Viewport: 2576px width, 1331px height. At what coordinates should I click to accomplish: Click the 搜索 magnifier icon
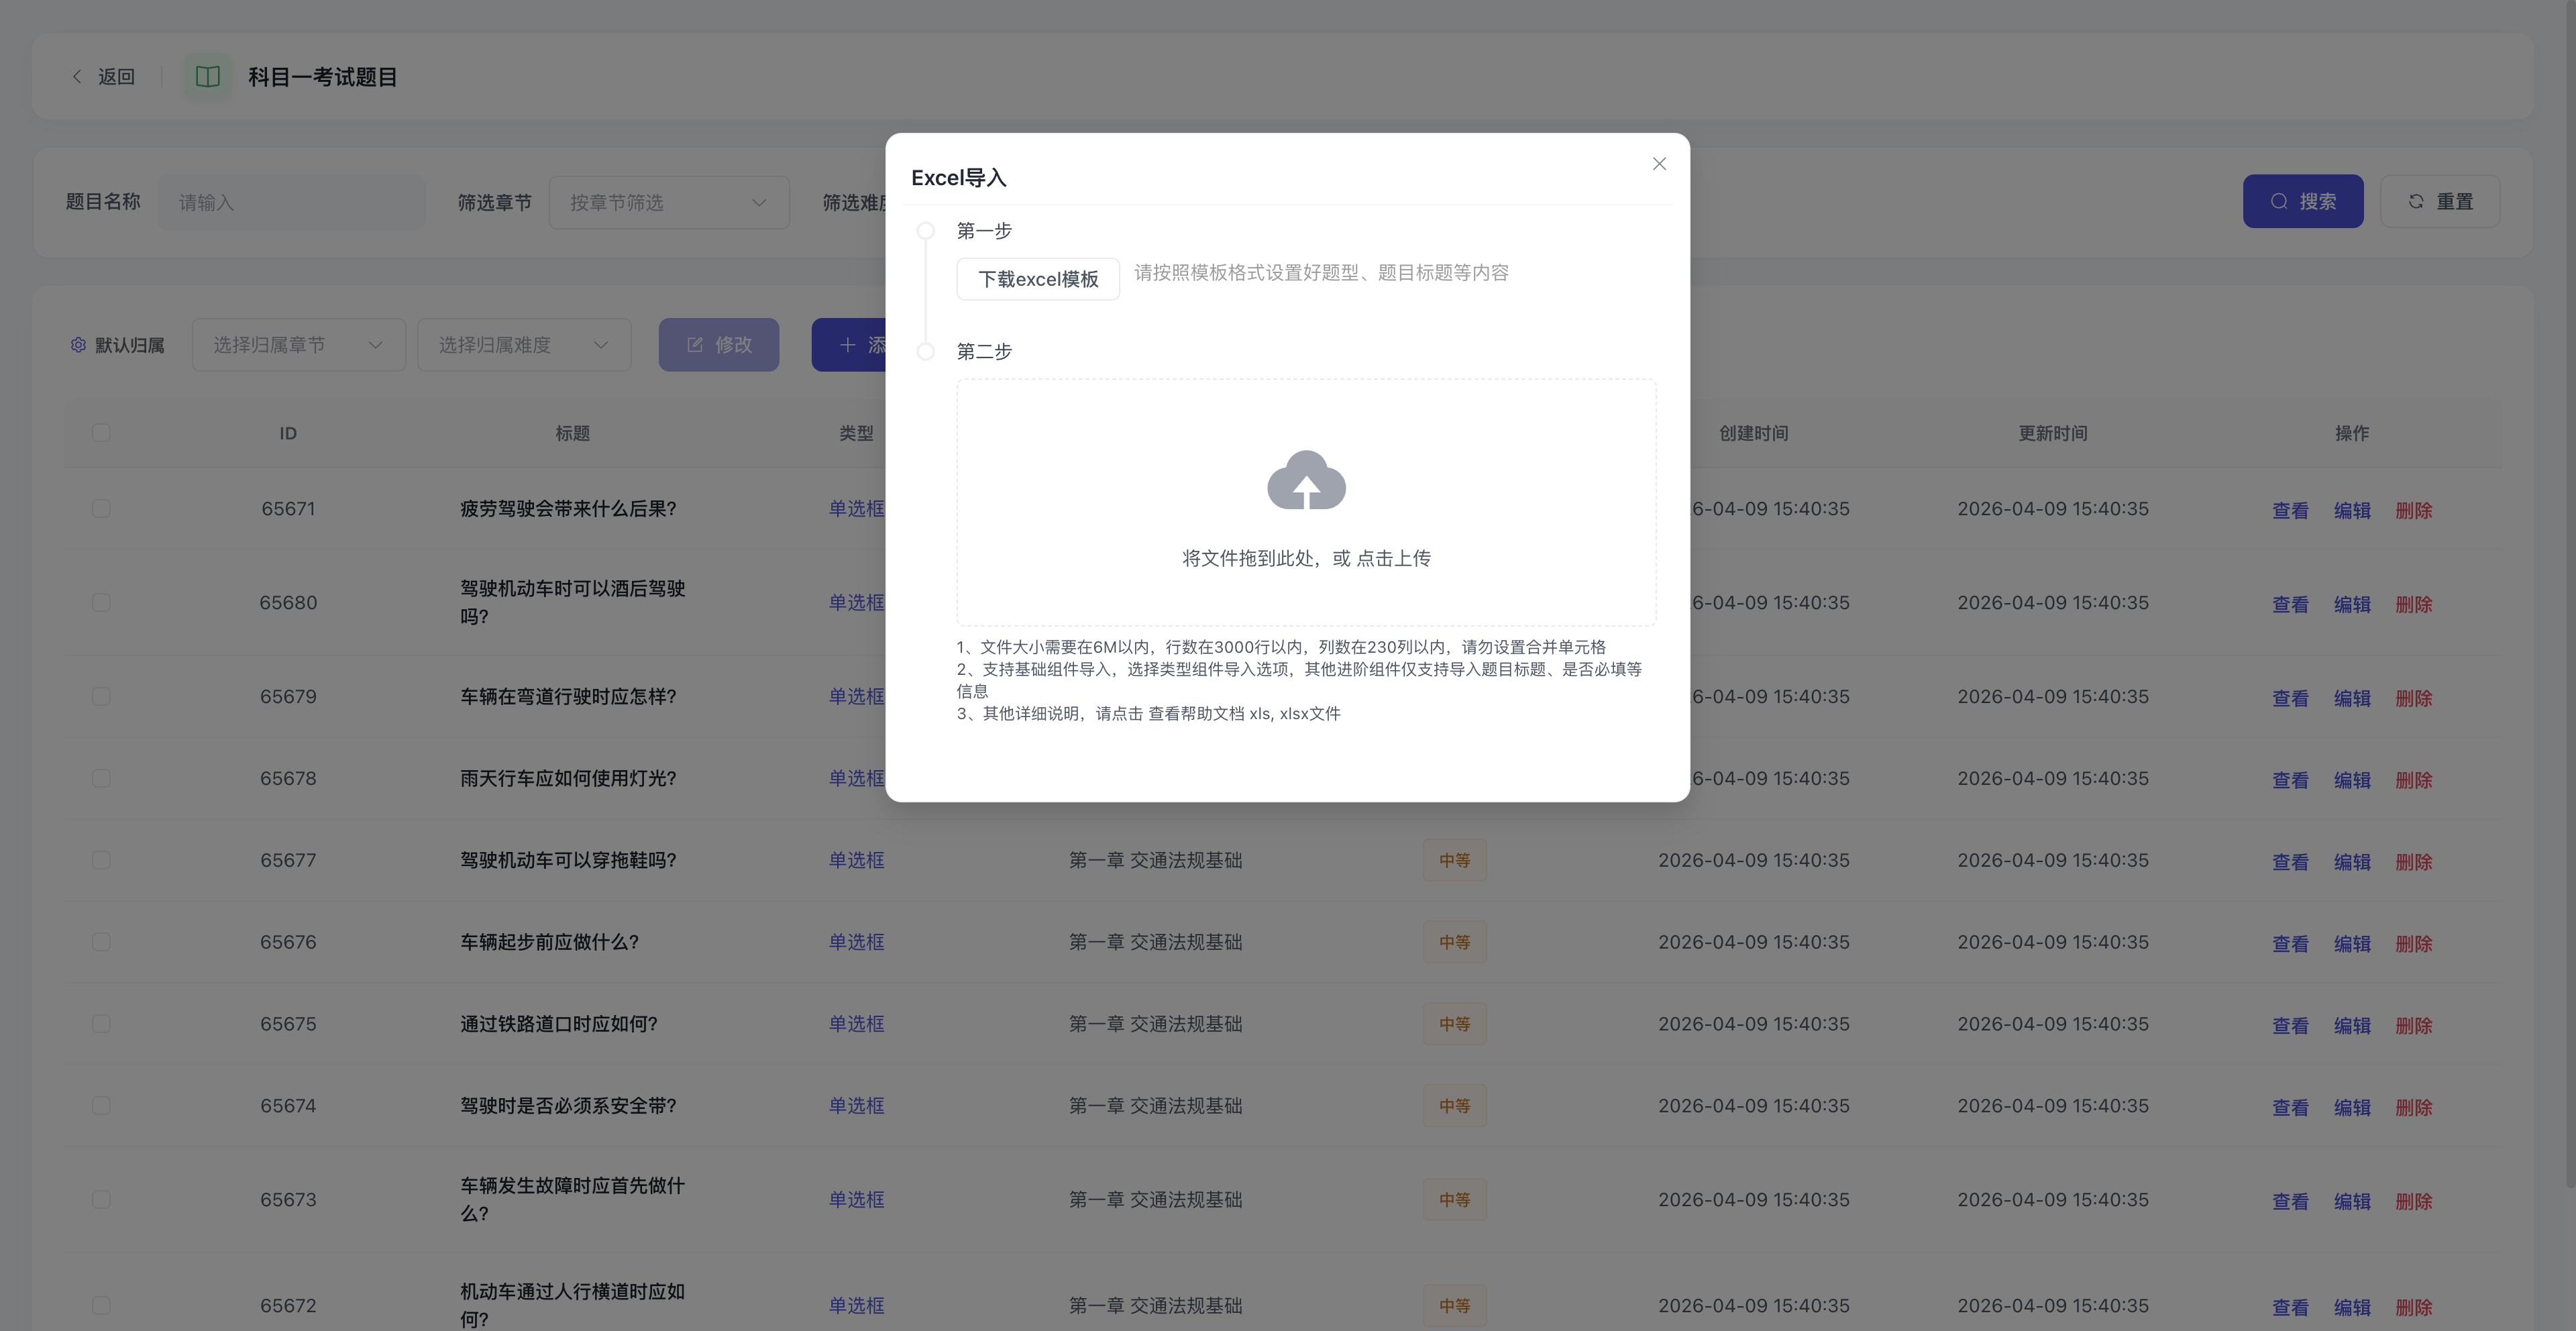pyautogui.click(x=2279, y=201)
